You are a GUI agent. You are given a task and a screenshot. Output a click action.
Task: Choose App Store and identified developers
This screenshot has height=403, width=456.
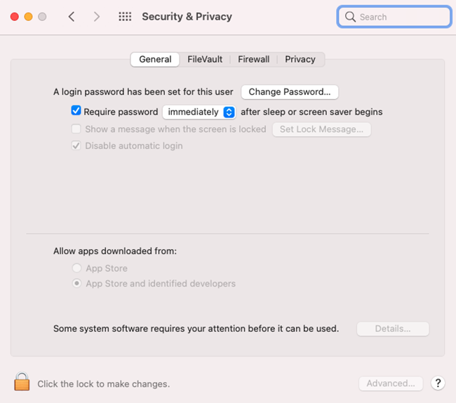pos(76,283)
